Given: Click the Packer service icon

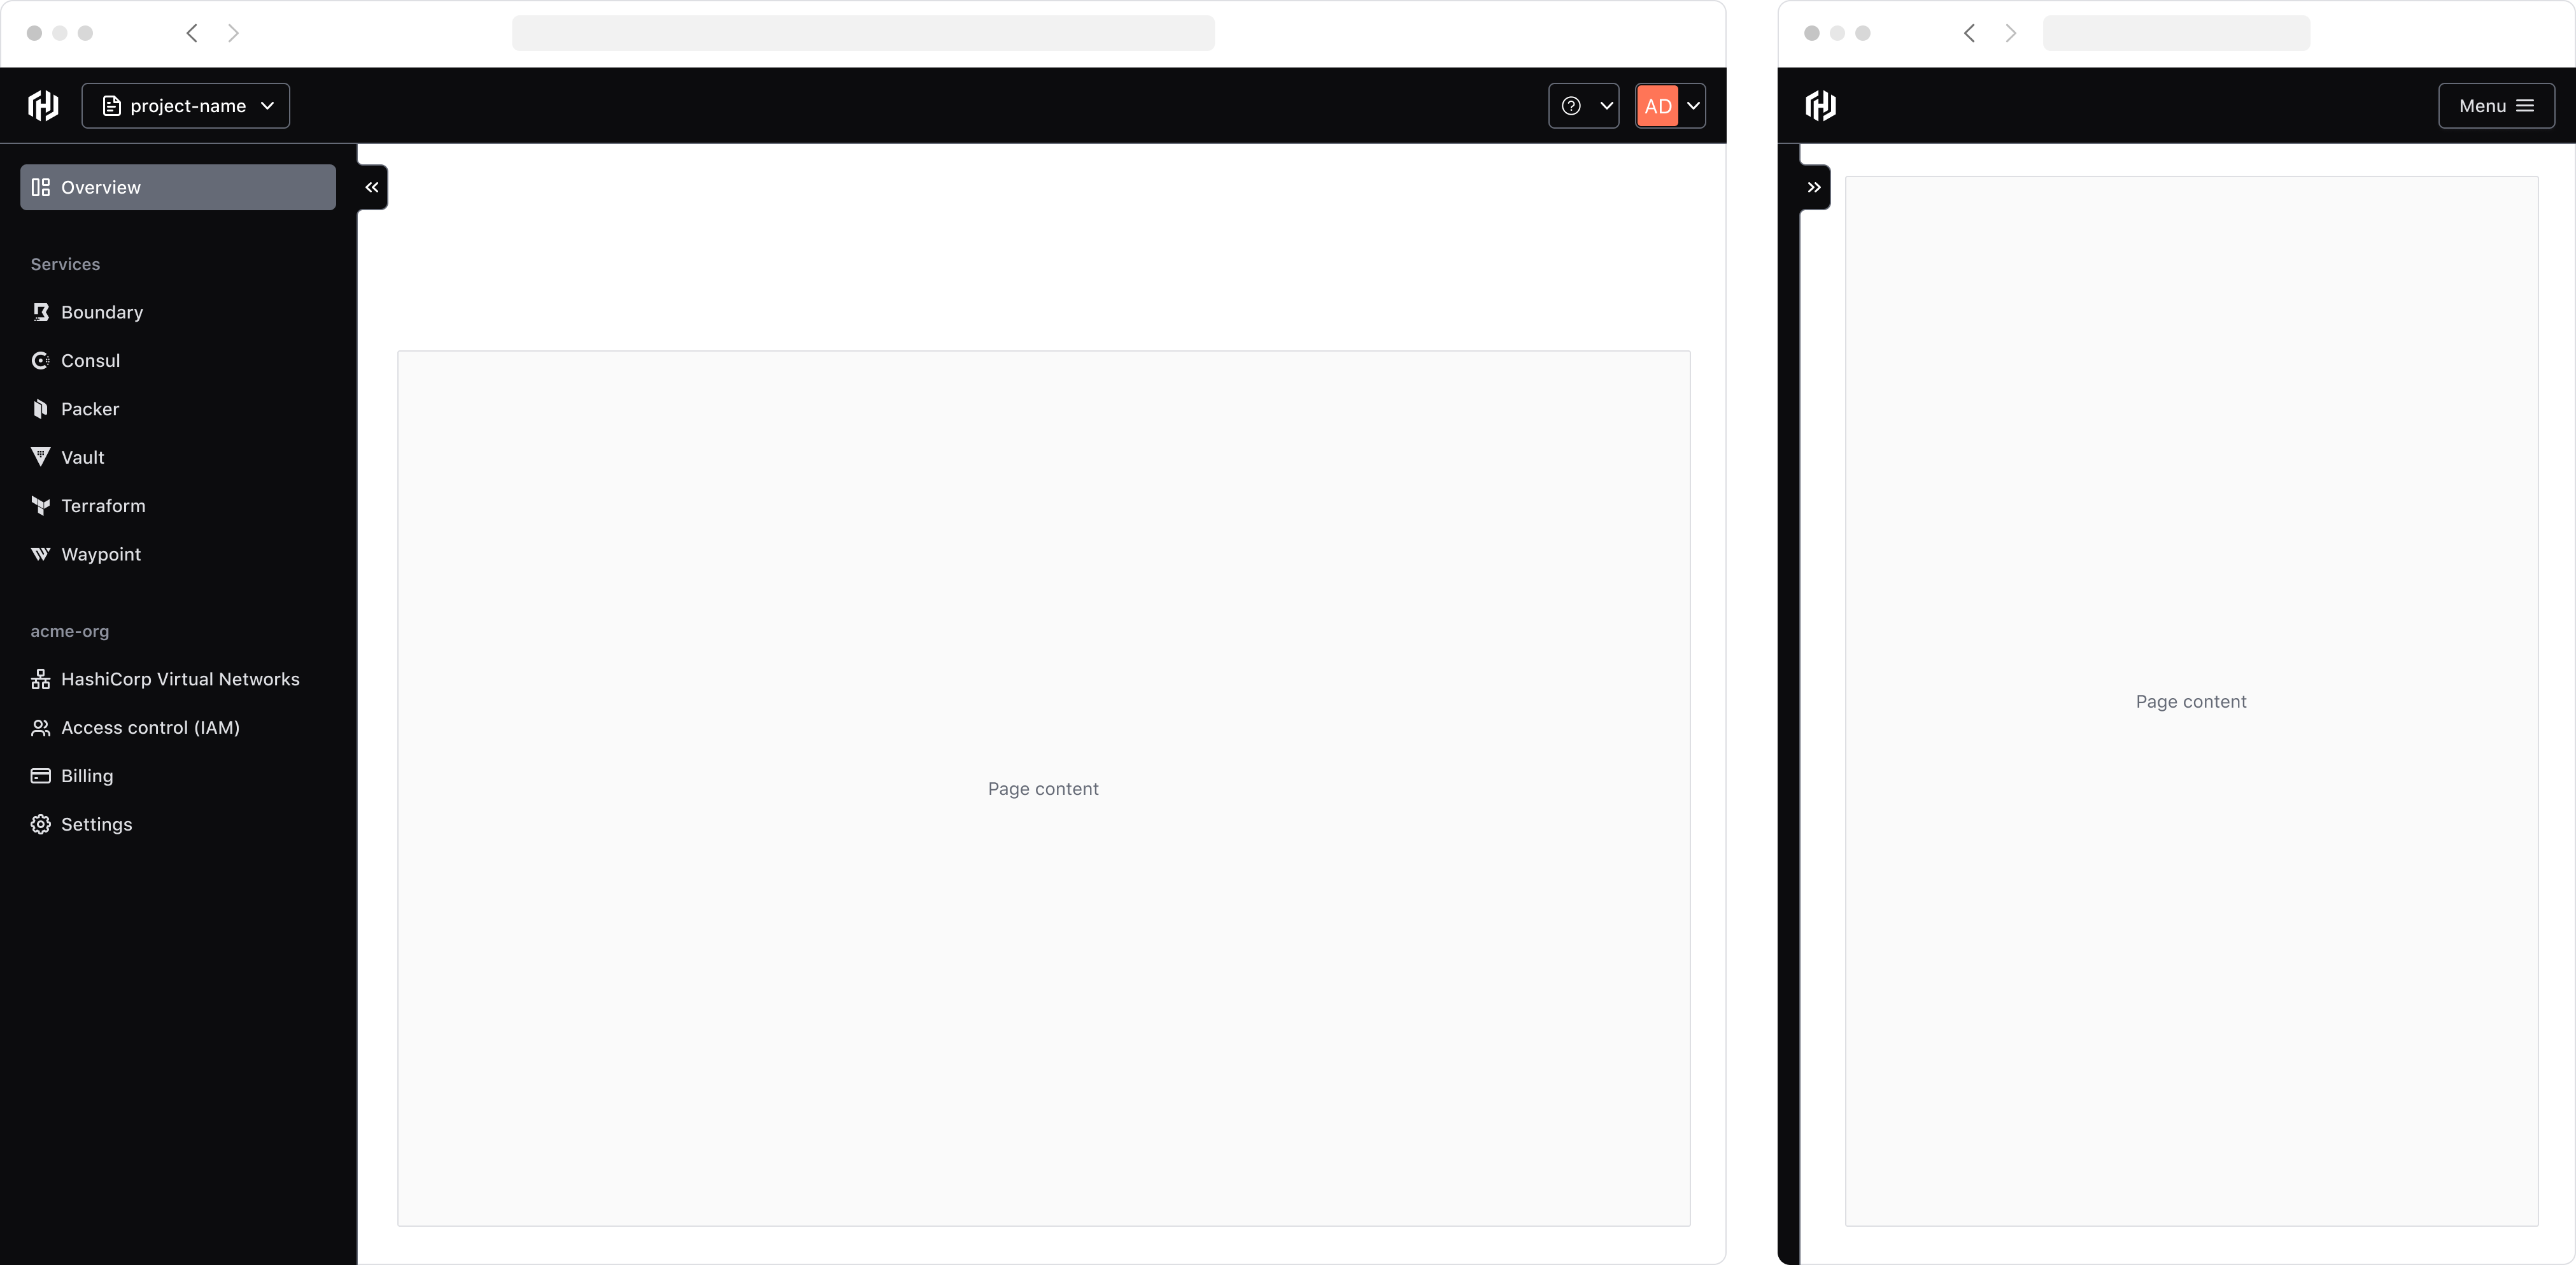Looking at the screenshot, I should (x=41, y=408).
